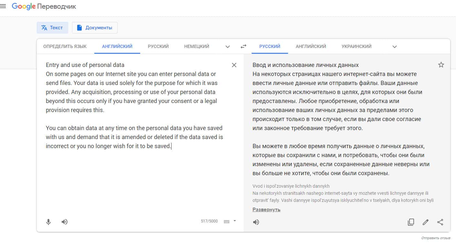
Task: Share the translation via share icon
Action: [x=440, y=222]
